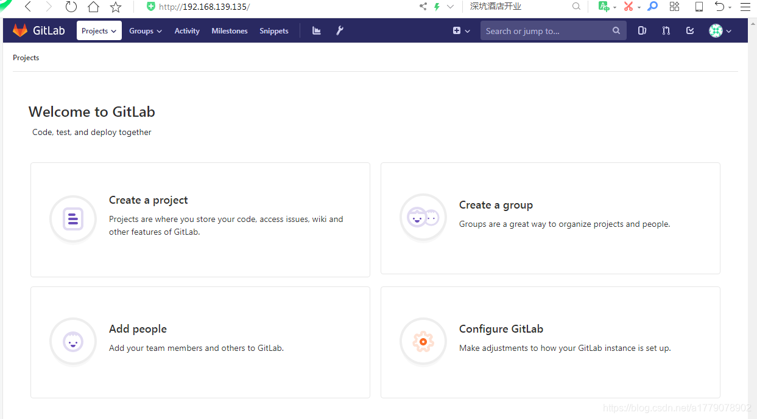Go forward in the browser
Screen dimensions: 757x419
coord(49,7)
